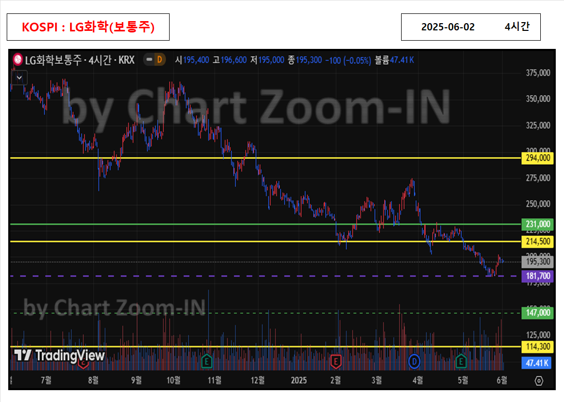The image size is (564, 402).
Task: Select the 114,300 yellow price label
Action: tap(537, 346)
